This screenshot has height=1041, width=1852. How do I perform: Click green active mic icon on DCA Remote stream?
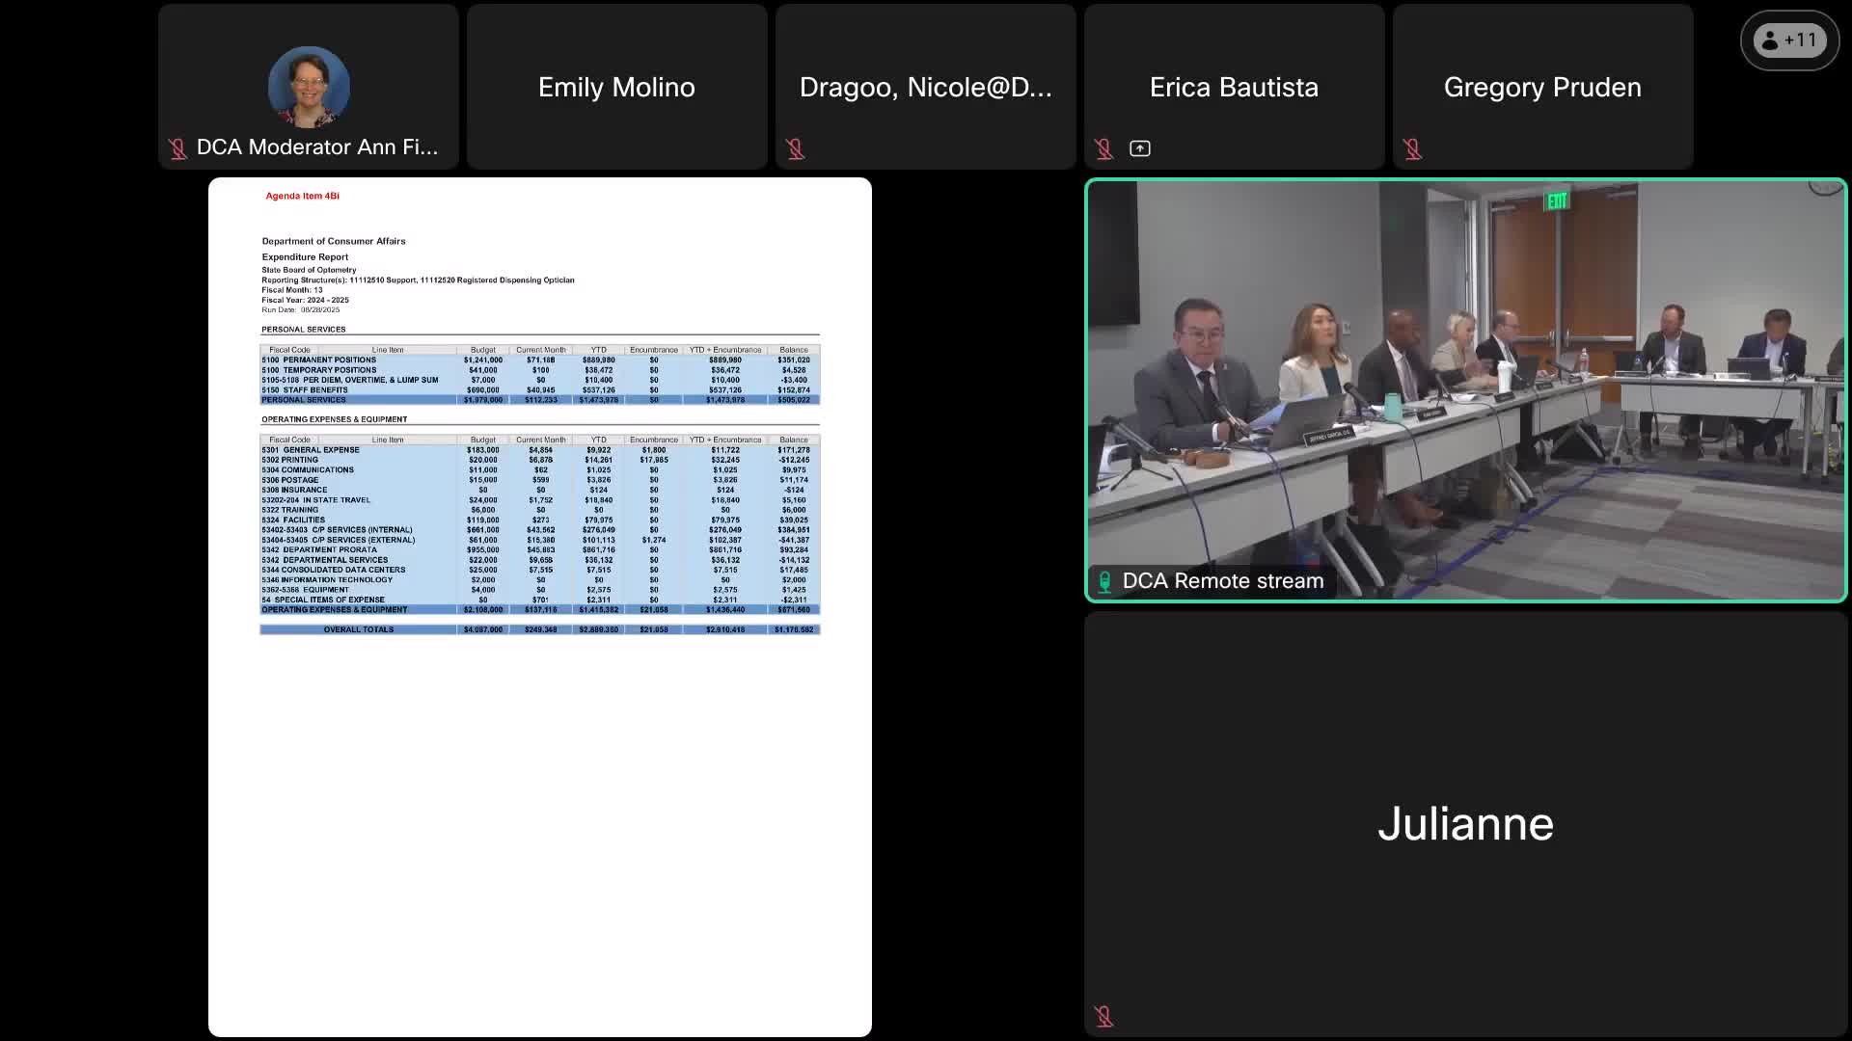[1104, 581]
